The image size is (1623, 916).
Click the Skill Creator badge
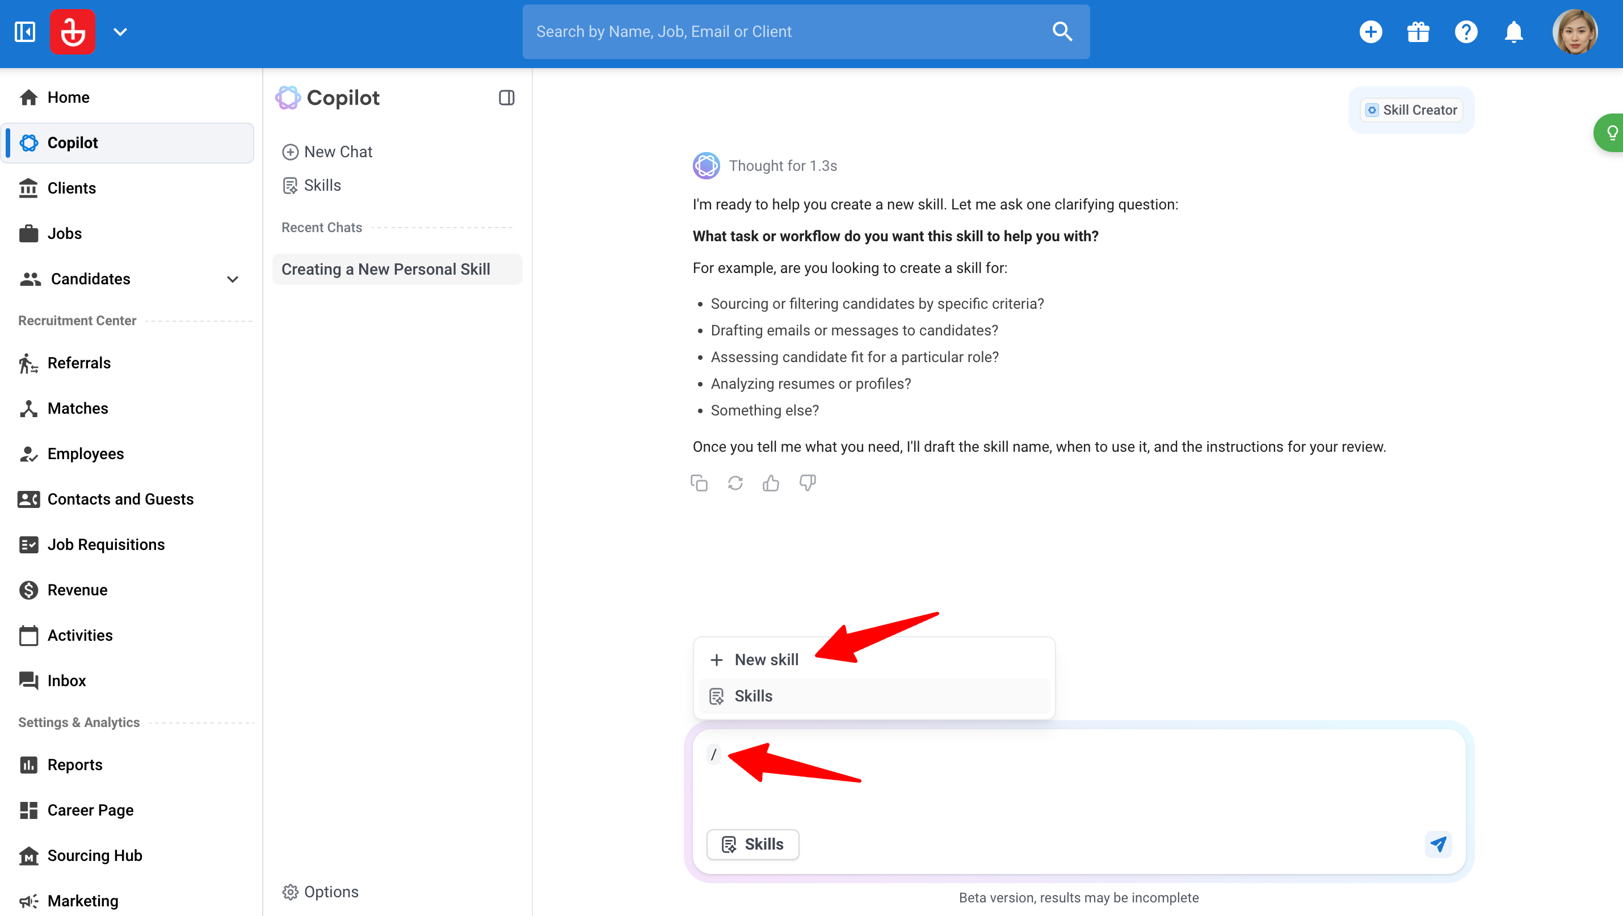pos(1411,110)
